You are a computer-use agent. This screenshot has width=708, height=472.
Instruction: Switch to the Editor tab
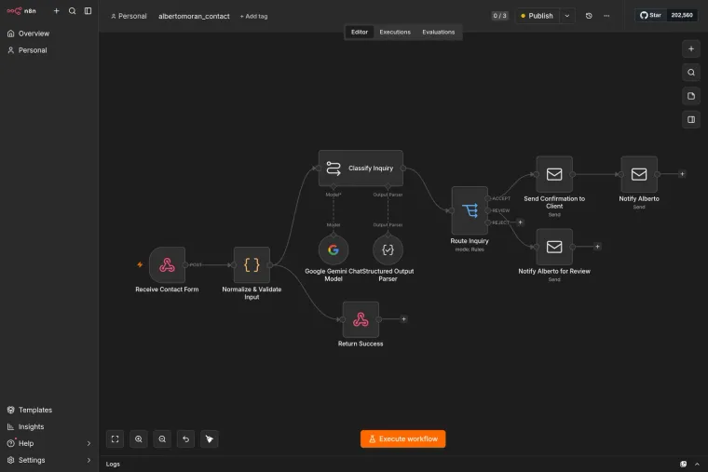click(360, 32)
